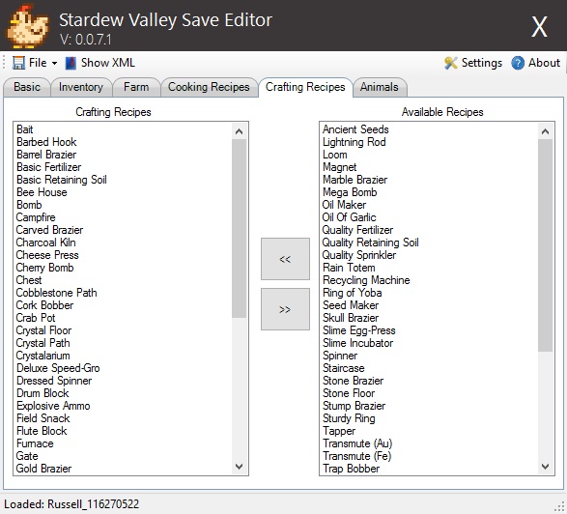The image size is (567, 514).
Task: Click the Available Recipes scrollbar thumb
Action: [545, 245]
